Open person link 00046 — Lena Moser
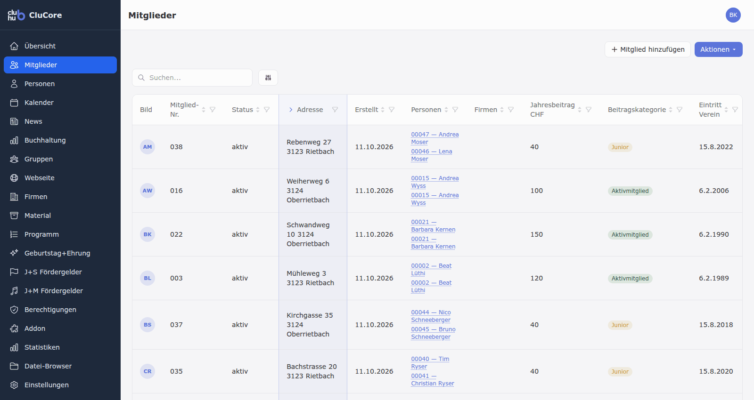This screenshot has width=754, height=400. point(431,155)
